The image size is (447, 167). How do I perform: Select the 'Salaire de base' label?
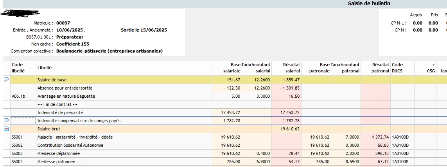(52, 80)
